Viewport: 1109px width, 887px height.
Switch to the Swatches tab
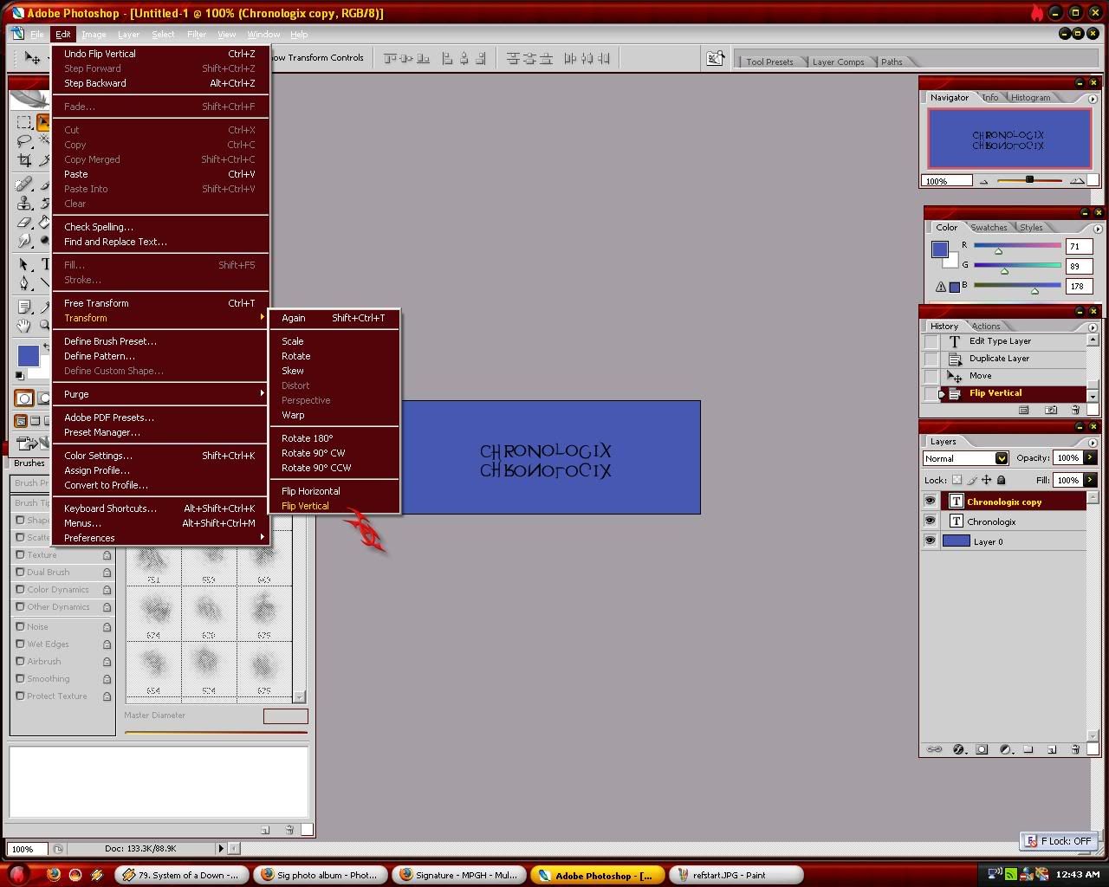[x=989, y=228]
